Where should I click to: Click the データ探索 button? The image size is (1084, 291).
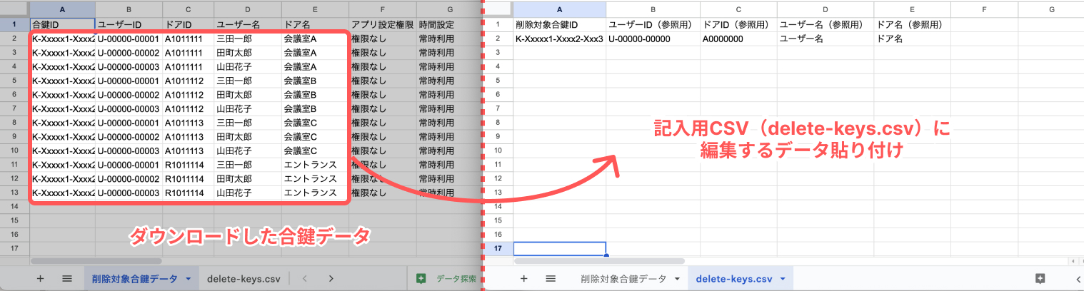click(446, 279)
